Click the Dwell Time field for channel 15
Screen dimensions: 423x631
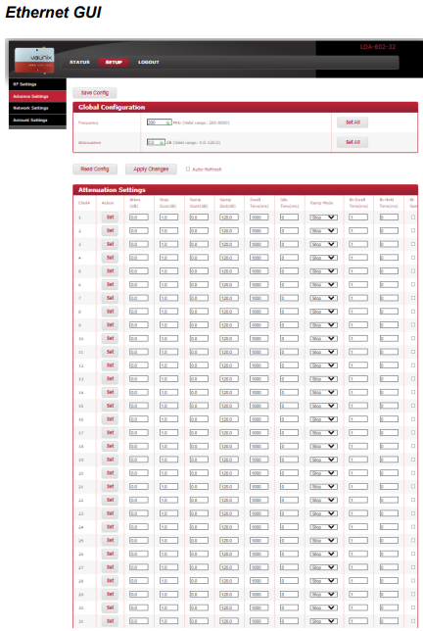[258, 406]
